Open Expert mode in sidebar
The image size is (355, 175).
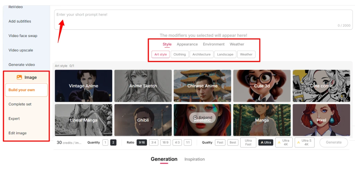[14, 119]
